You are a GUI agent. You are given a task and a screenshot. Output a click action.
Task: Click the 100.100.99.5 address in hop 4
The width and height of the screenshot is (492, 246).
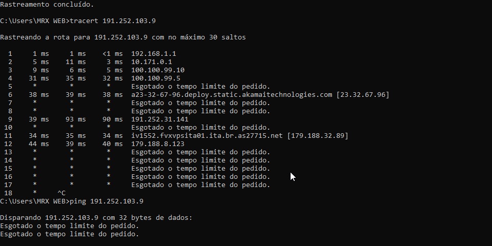[x=156, y=78]
